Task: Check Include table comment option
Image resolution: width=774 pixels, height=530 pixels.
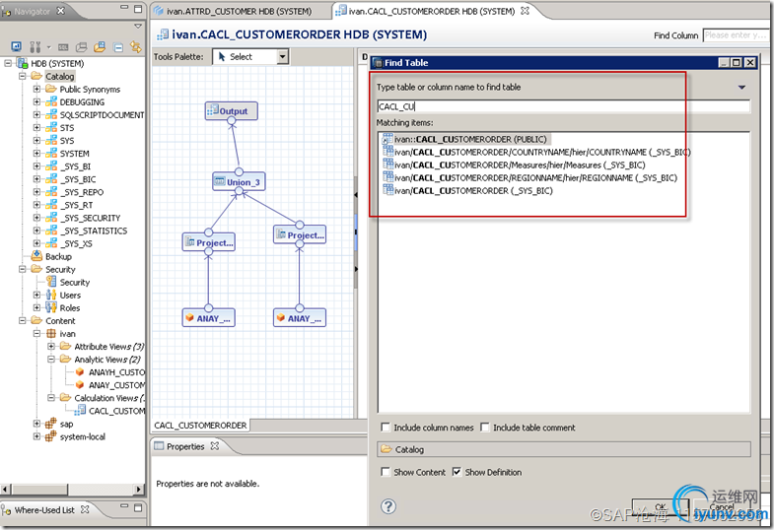Action: tap(484, 428)
